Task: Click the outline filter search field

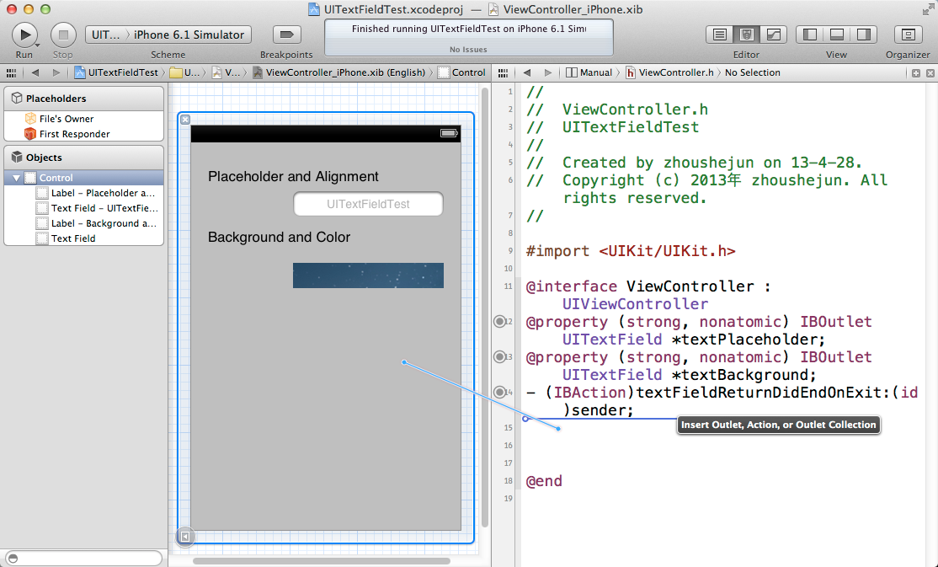Action: coord(83,558)
